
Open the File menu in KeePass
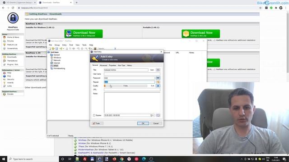click(x=50, y=45)
